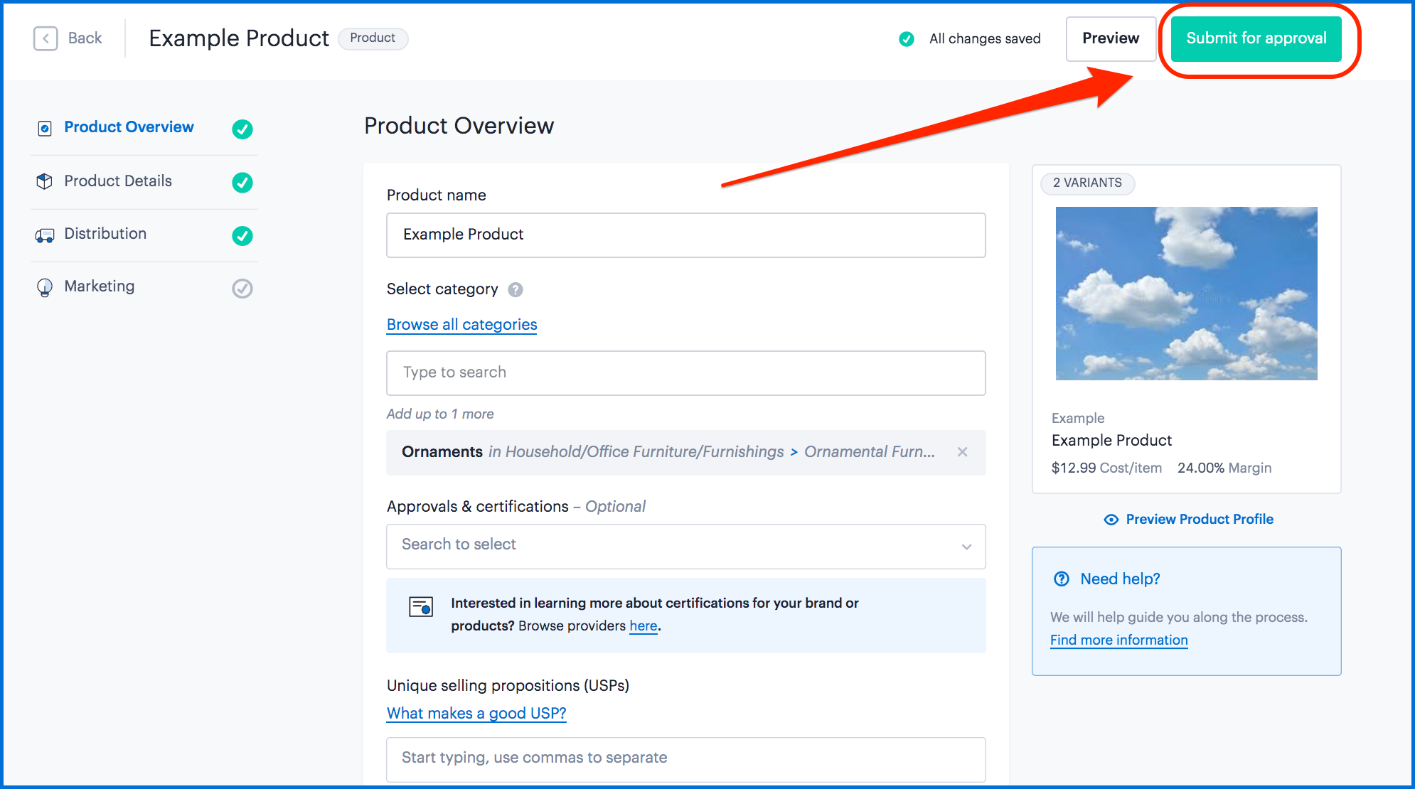The image size is (1415, 789).
Task: Click the Submit for approval button
Action: tap(1256, 38)
